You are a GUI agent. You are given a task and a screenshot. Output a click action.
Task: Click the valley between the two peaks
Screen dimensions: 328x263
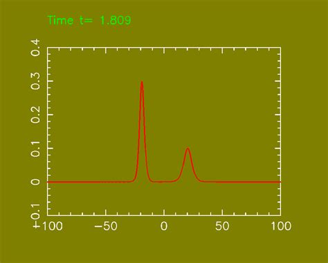(161, 182)
